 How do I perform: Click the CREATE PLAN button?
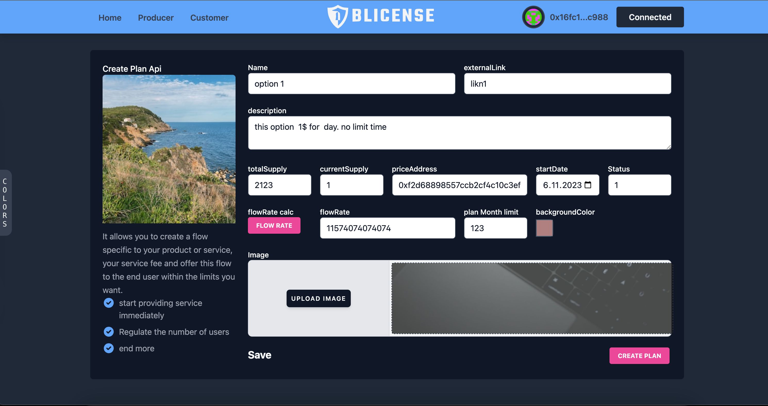(639, 356)
